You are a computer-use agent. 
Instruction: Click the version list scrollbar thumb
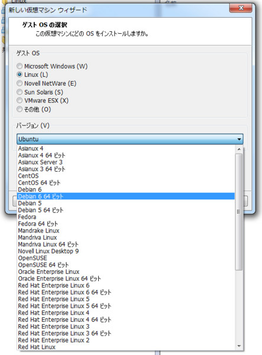239,212
